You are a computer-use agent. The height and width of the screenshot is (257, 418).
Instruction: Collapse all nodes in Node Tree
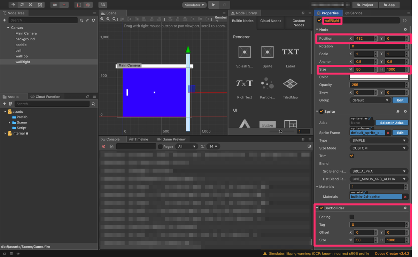coord(87,21)
